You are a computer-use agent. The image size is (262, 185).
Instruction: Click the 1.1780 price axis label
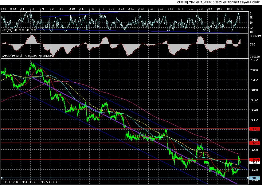point(253,170)
